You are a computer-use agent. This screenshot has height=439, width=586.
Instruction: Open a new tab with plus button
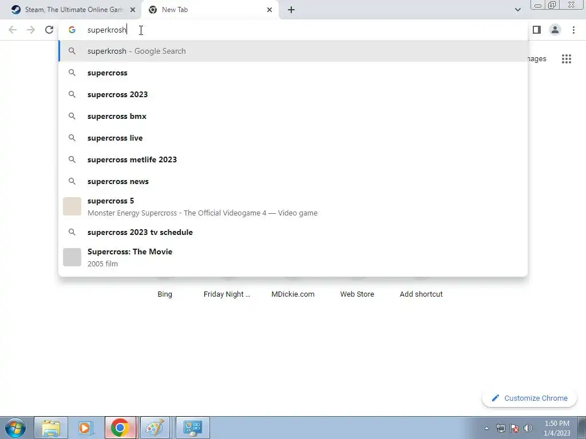pos(291,10)
